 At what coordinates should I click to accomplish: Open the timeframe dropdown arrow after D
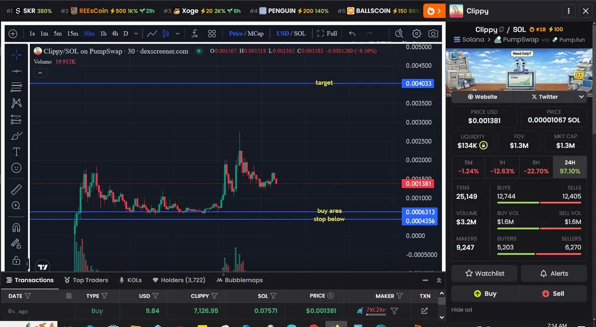point(136,34)
